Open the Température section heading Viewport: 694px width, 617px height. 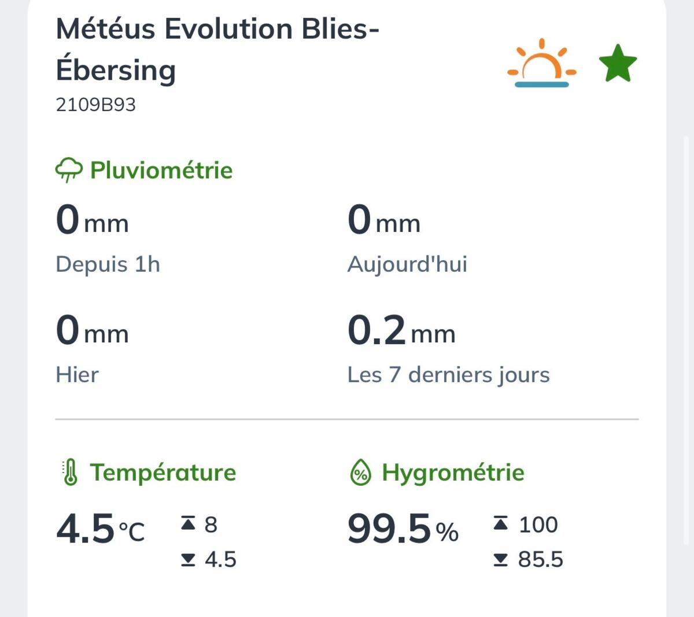163,472
